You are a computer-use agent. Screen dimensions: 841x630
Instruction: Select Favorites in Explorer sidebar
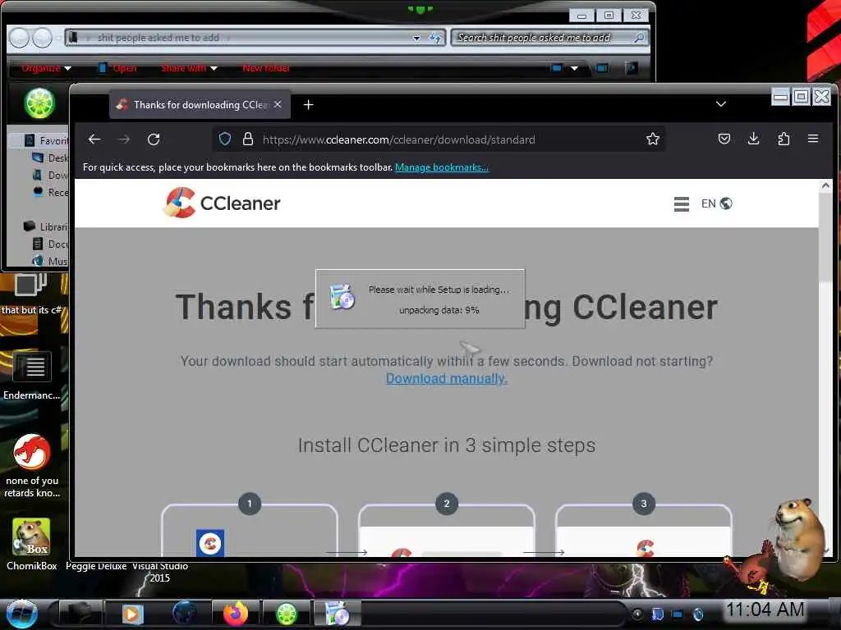[x=46, y=141]
